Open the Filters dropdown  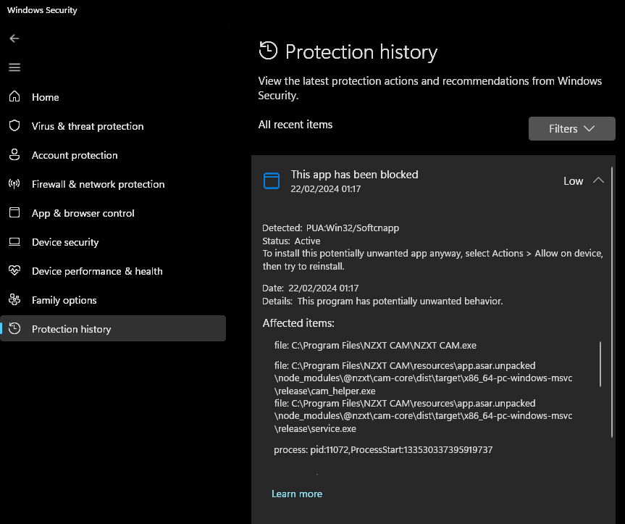[x=571, y=129]
